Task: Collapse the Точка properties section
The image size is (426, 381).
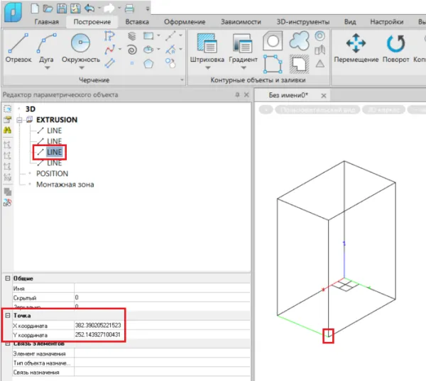Action: pyautogui.click(x=7, y=315)
